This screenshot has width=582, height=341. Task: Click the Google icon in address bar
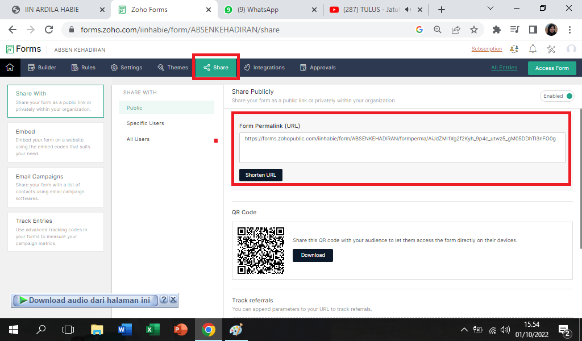tap(419, 30)
